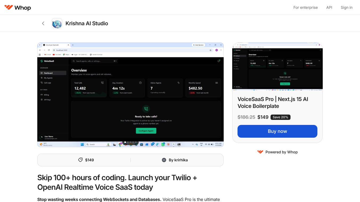This screenshot has width=360, height=202.
Task: Click the Buy now button
Action: (x=277, y=131)
